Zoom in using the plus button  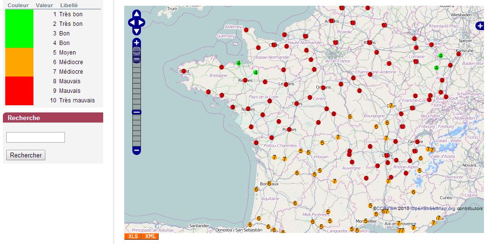pyautogui.click(x=137, y=43)
